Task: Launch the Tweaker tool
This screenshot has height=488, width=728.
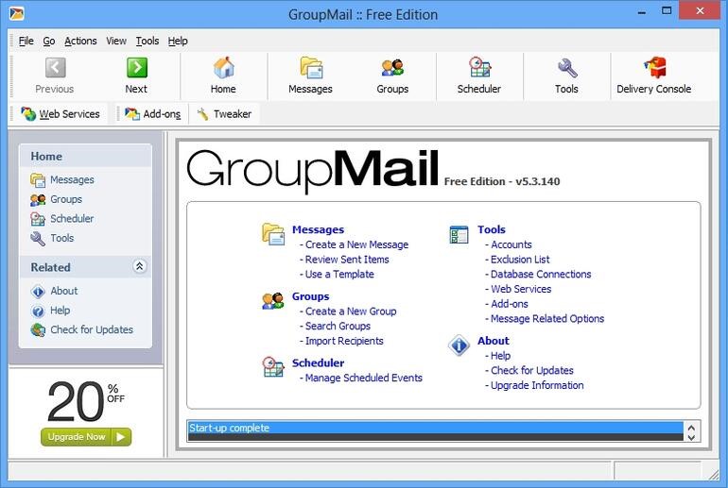Action: click(x=224, y=114)
